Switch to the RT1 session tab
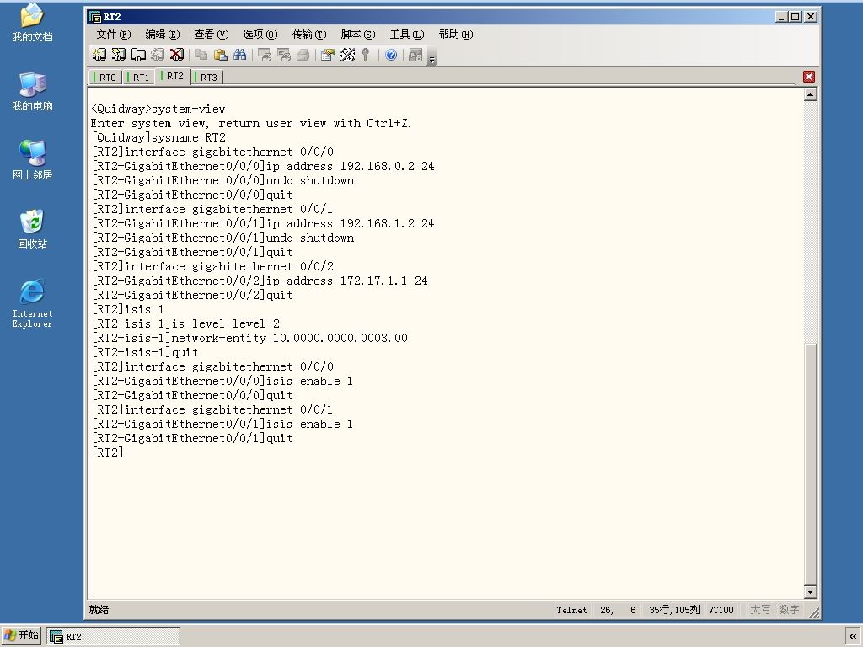Viewport: 863px width, 647px height. point(139,78)
